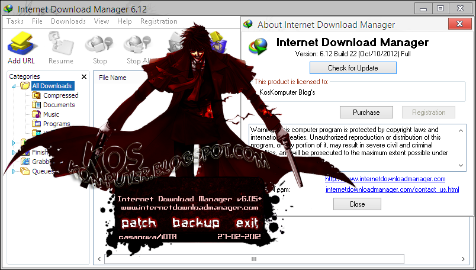Click the Documents category folder icon
The width and height of the screenshot is (476, 270).
coord(37,105)
